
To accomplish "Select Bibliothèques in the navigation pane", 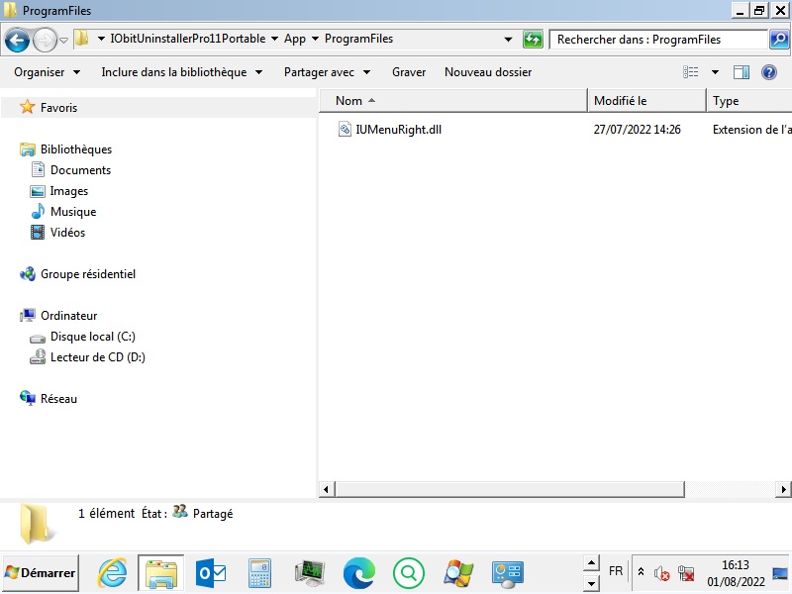I will point(76,149).
